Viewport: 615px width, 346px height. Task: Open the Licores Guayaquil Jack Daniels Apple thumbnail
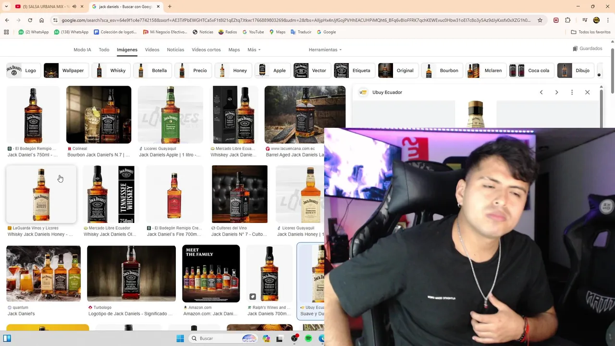point(171,115)
